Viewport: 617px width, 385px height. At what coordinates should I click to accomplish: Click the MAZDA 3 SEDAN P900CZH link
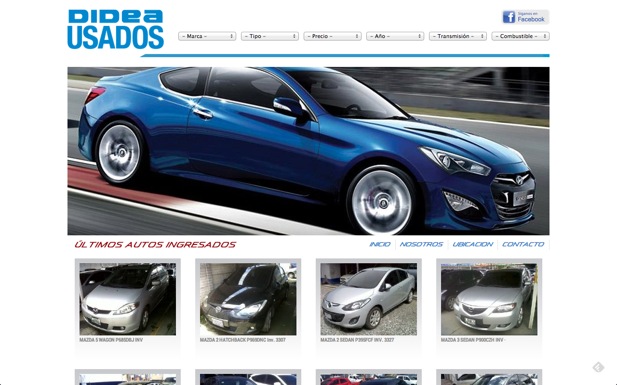click(473, 340)
